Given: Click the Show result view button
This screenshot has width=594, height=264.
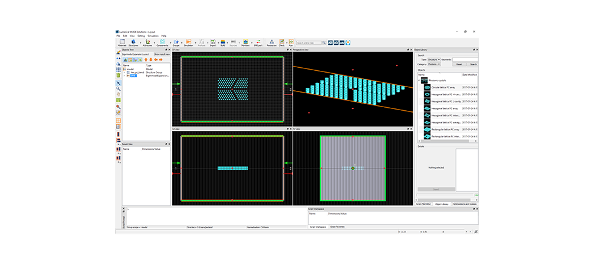Looking at the screenshot, I should click(162, 54).
